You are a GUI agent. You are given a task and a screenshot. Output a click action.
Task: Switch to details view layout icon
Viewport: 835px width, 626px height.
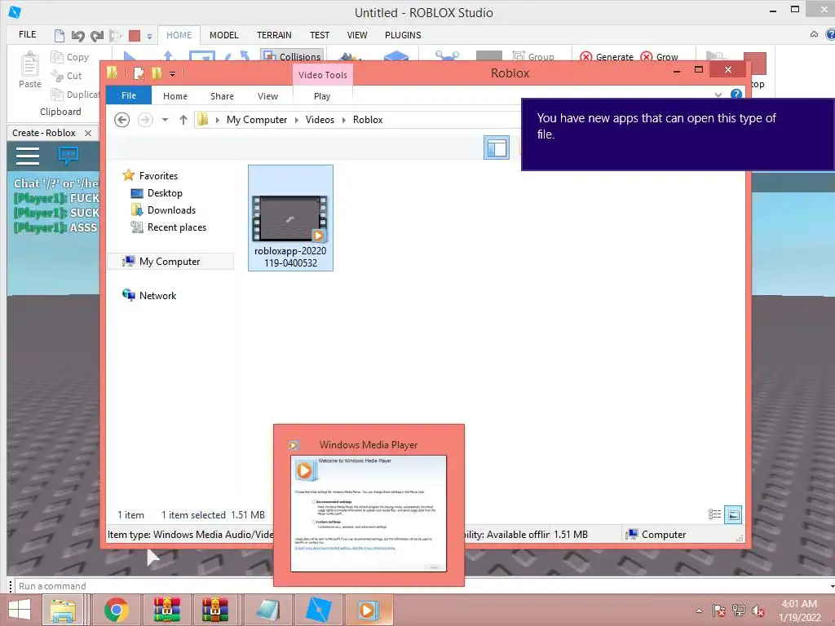tap(714, 514)
